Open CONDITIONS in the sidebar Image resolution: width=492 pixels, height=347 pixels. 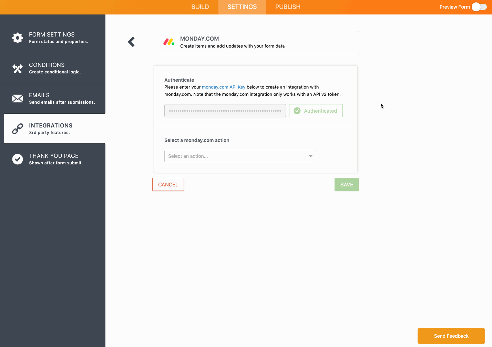tap(53, 68)
